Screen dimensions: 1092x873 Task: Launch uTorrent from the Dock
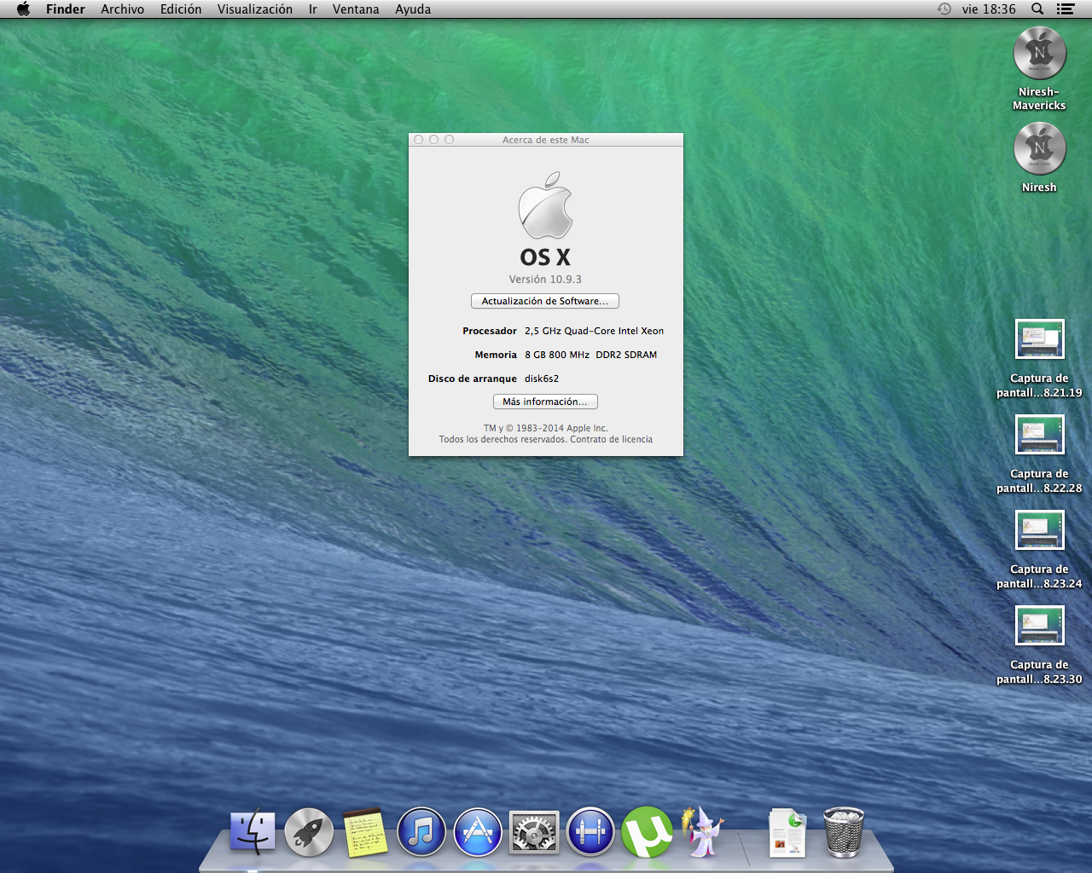(647, 832)
